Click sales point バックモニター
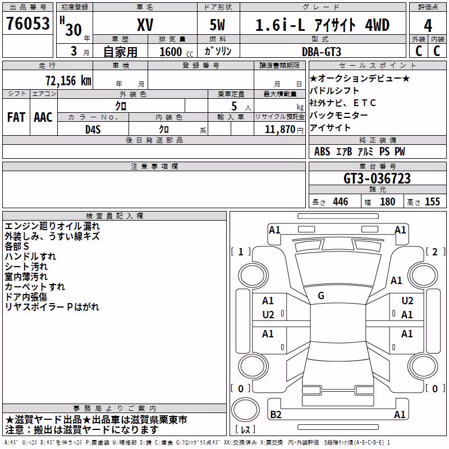 tap(339, 115)
